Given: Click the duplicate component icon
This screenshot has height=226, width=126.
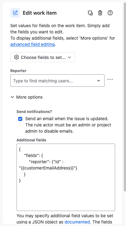Looking at the screenshot, I should point(90,13).
